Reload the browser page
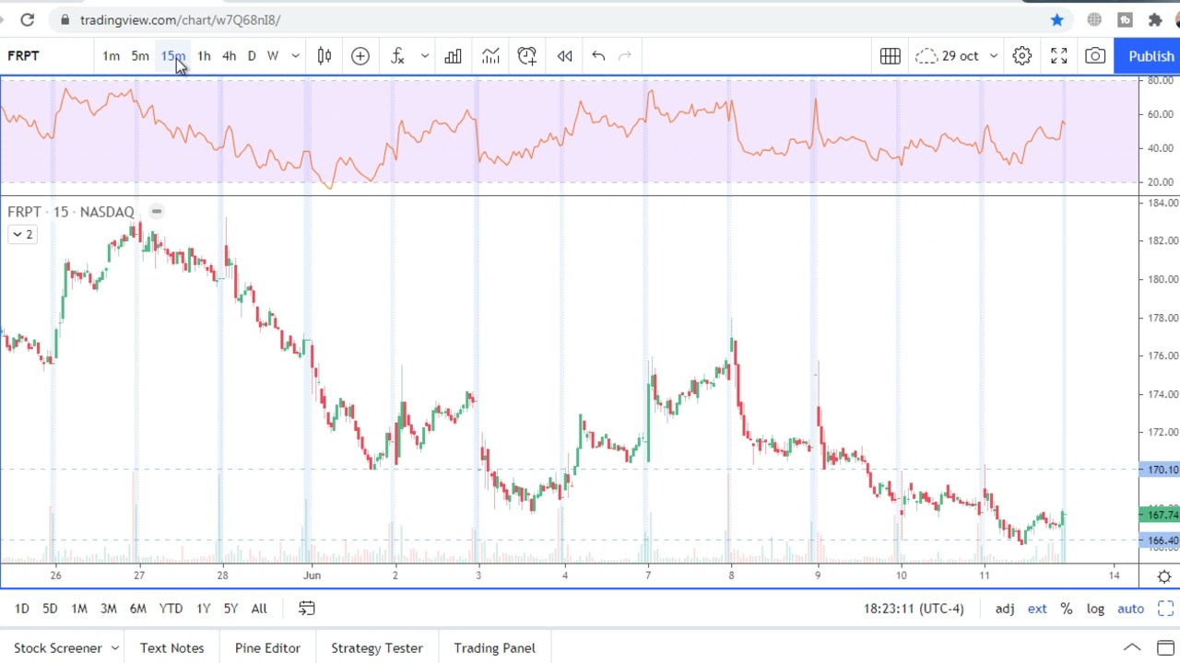 (x=28, y=19)
